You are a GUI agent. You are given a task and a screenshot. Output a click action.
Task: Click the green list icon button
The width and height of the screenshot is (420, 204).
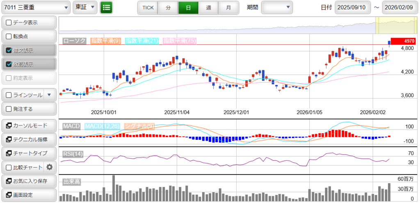pos(106,7)
